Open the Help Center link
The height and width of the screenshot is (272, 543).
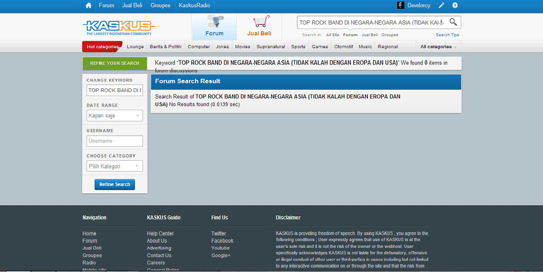tap(160, 234)
